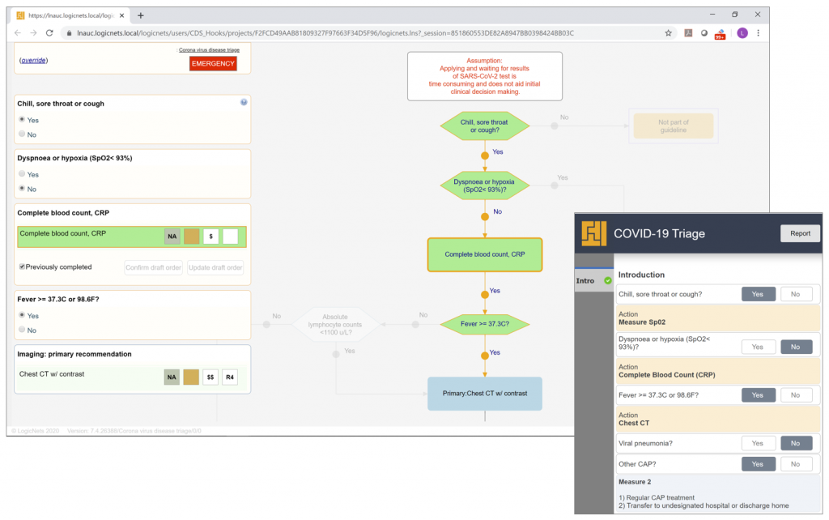Open the Adobe PDF browser extension
The height and width of the screenshot is (520, 829).
pyautogui.click(x=688, y=33)
